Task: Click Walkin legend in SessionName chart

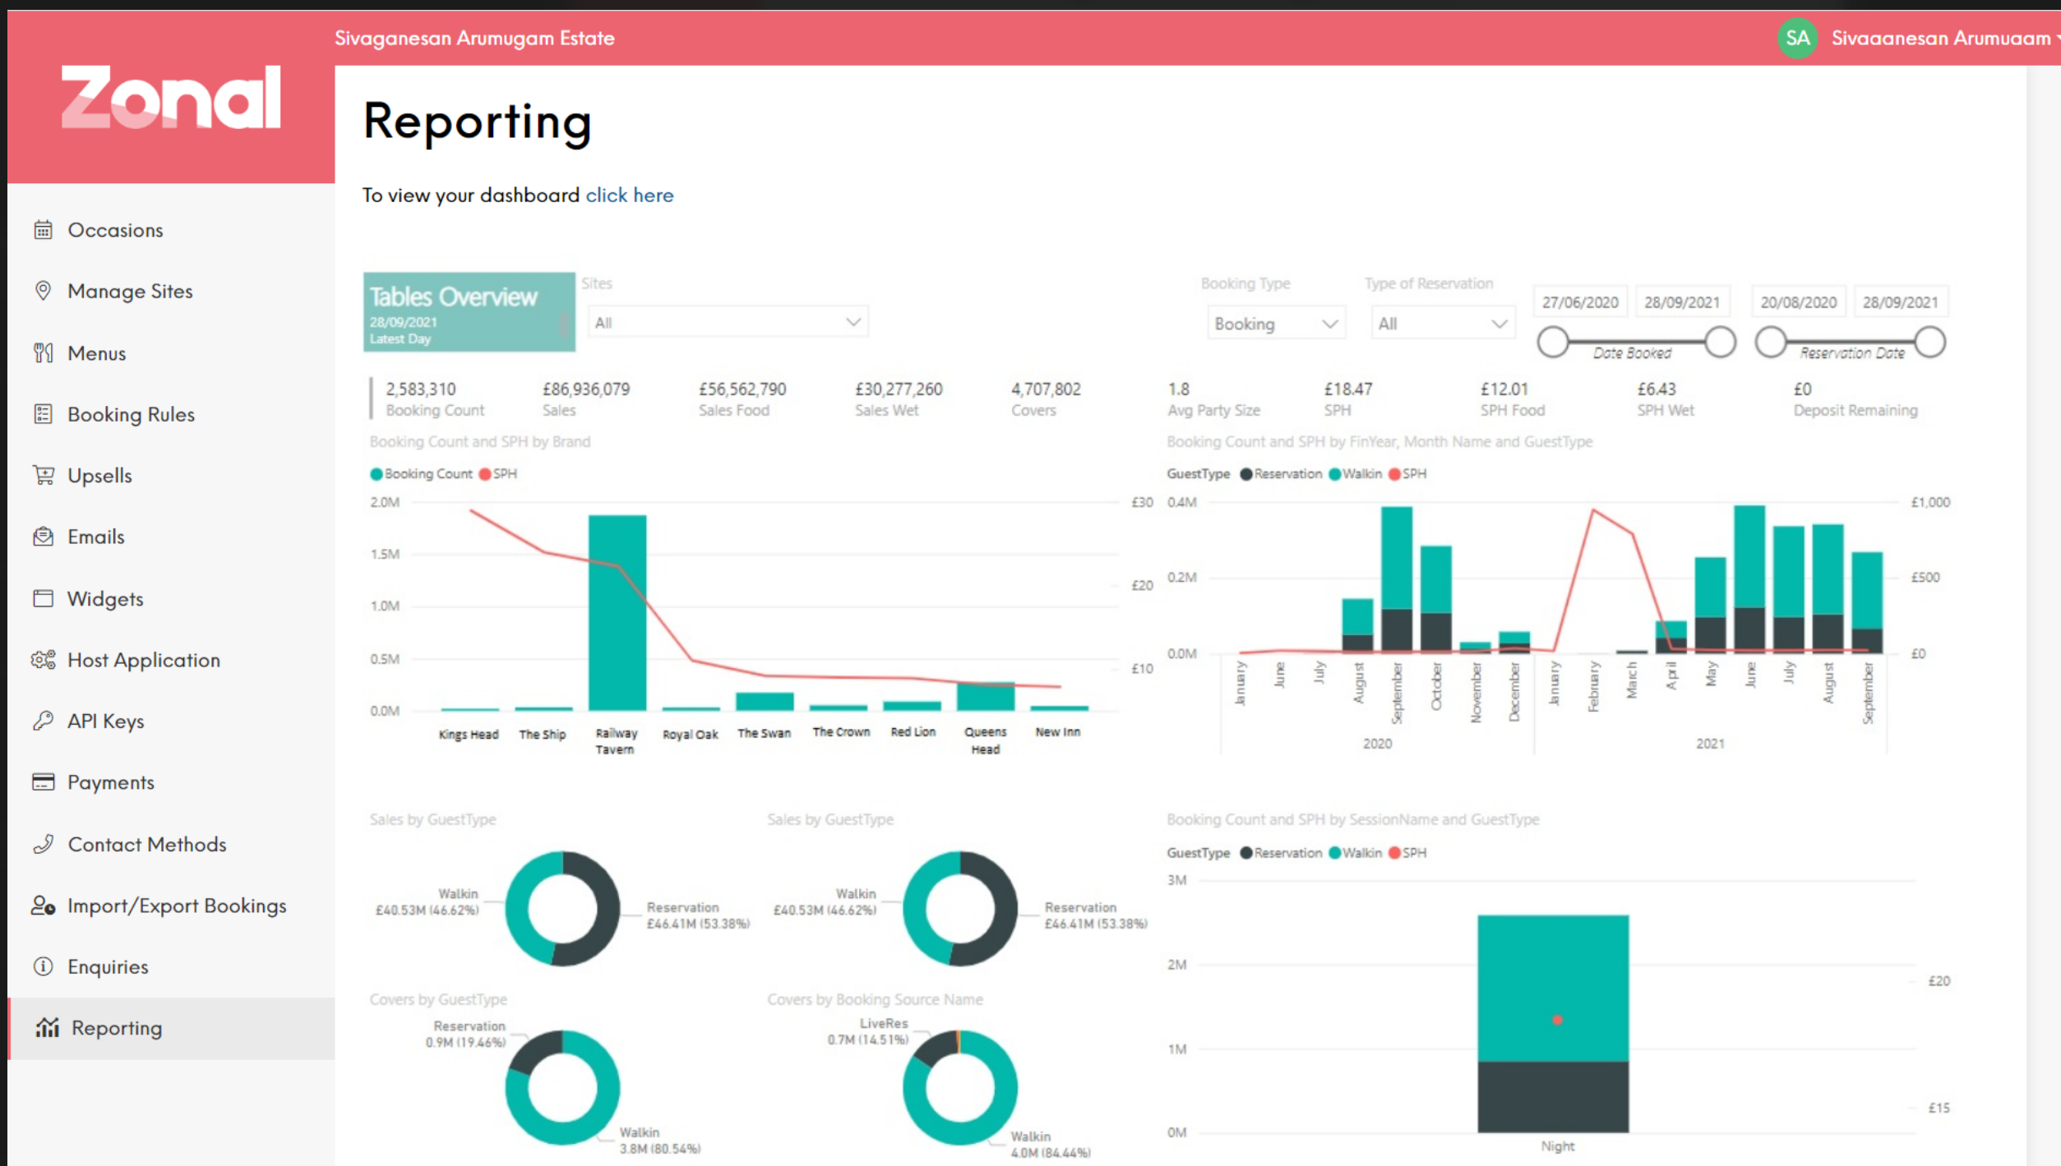Action: 1355,853
